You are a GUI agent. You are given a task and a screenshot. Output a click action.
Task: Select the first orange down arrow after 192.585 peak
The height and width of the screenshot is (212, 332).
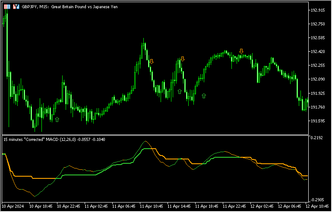[x=152, y=62]
